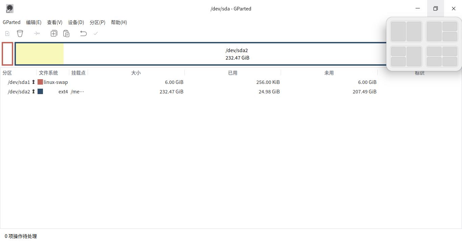Open the 设备(D) menu
Image resolution: width=462 pixels, height=243 pixels.
pos(76,22)
